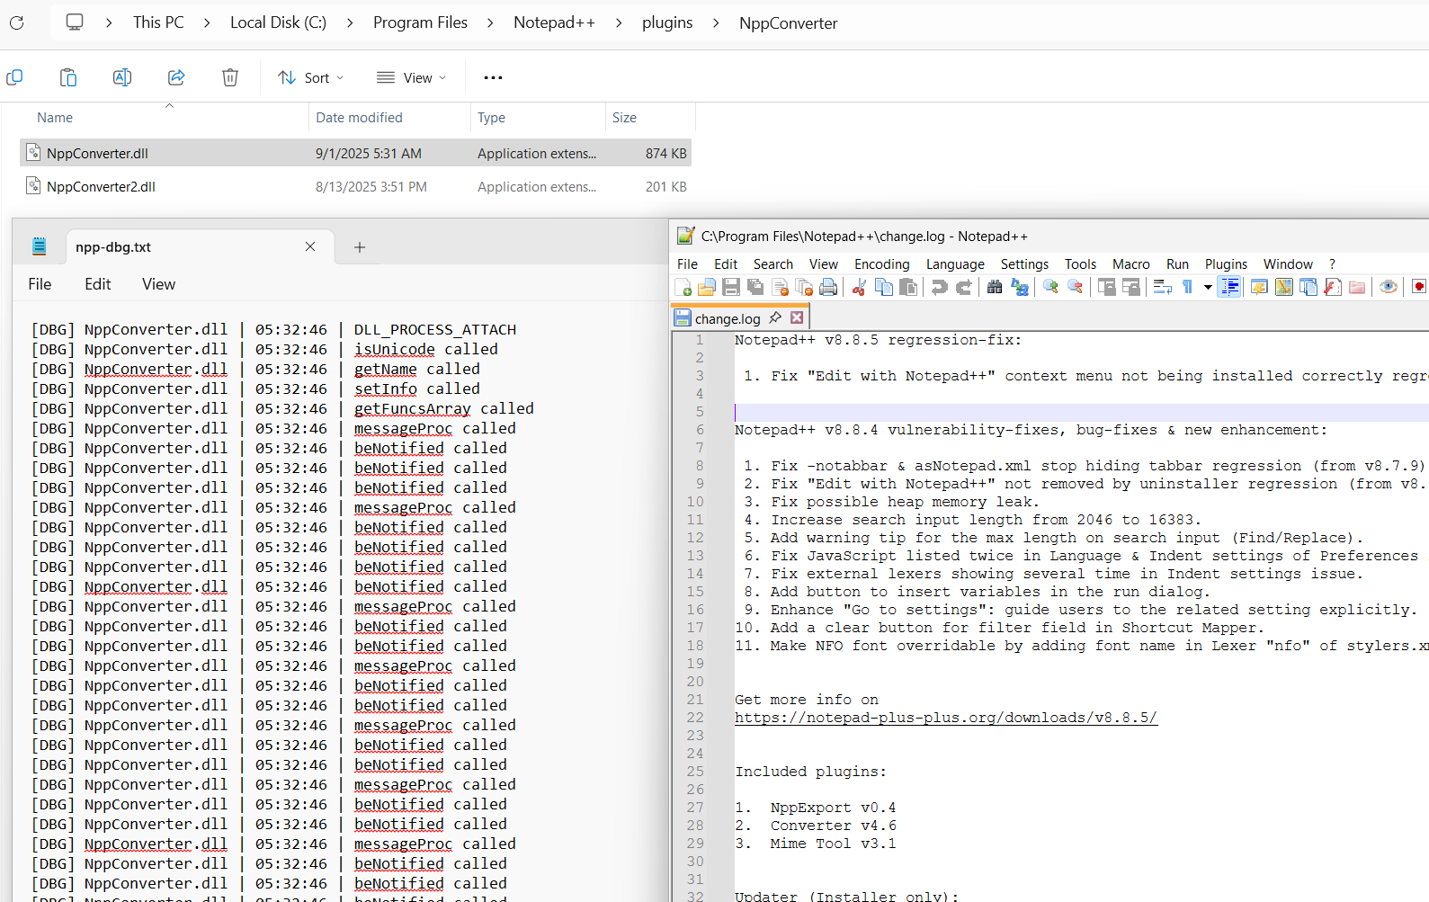Image resolution: width=1429 pixels, height=902 pixels.
Task: Click the Zoom Out magnifier icon
Action: pyautogui.click(x=1075, y=287)
